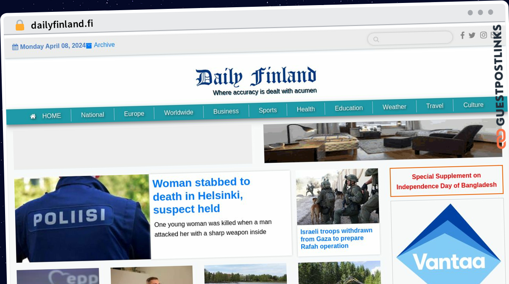
Task: Open the Weather menu item
Action: pyautogui.click(x=394, y=107)
